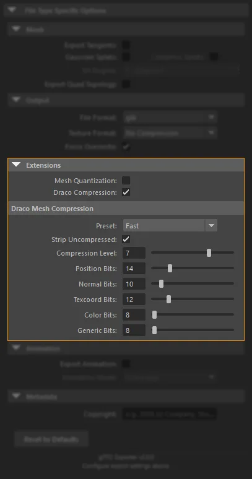Screen dimensions: 252x479
Task: Collapse the File Type Specific Options section
Action: pyautogui.click(x=12, y=10)
